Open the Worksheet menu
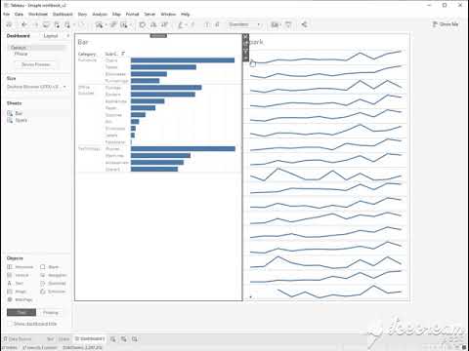The height and width of the screenshot is (351, 469). 38,15
